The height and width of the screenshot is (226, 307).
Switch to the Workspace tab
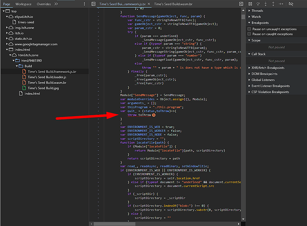tap(23, 4)
